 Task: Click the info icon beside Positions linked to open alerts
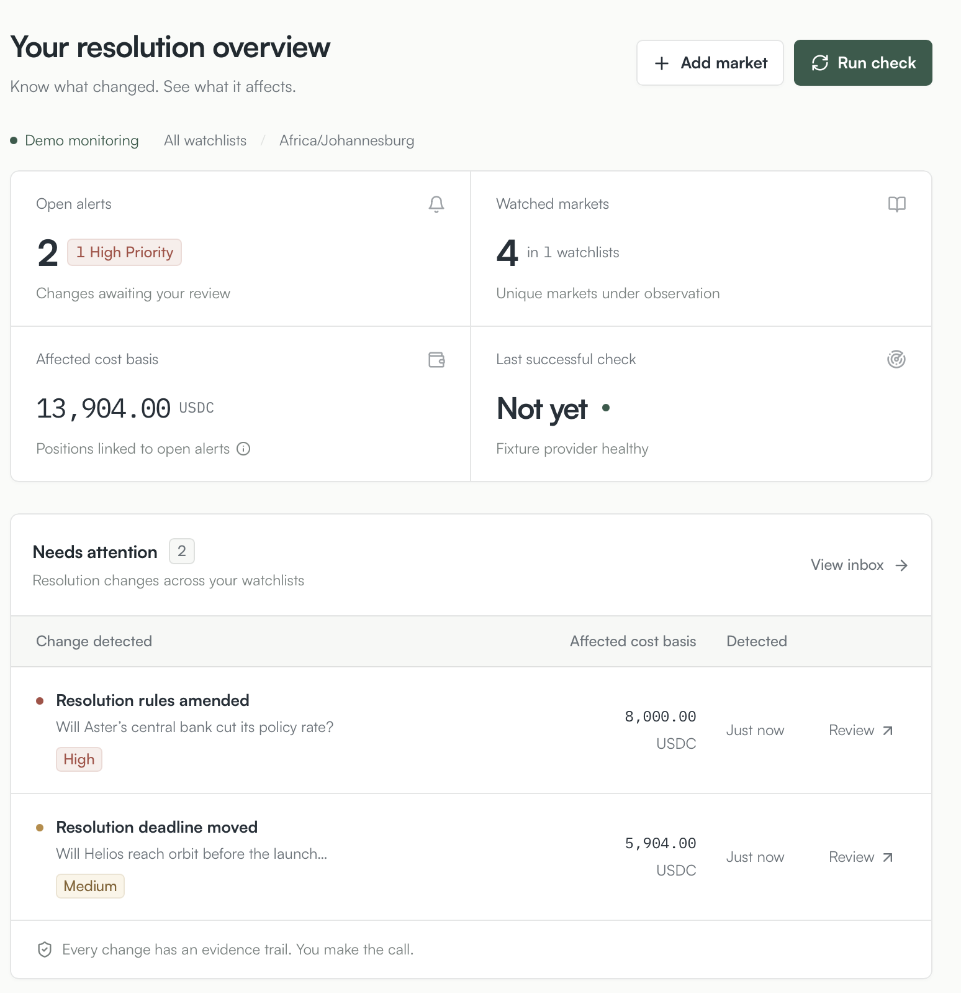pyautogui.click(x=243, y=449)
